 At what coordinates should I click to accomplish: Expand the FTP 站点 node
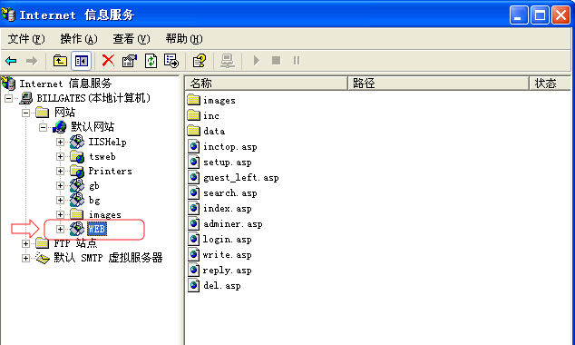click(x=25, y=243)
